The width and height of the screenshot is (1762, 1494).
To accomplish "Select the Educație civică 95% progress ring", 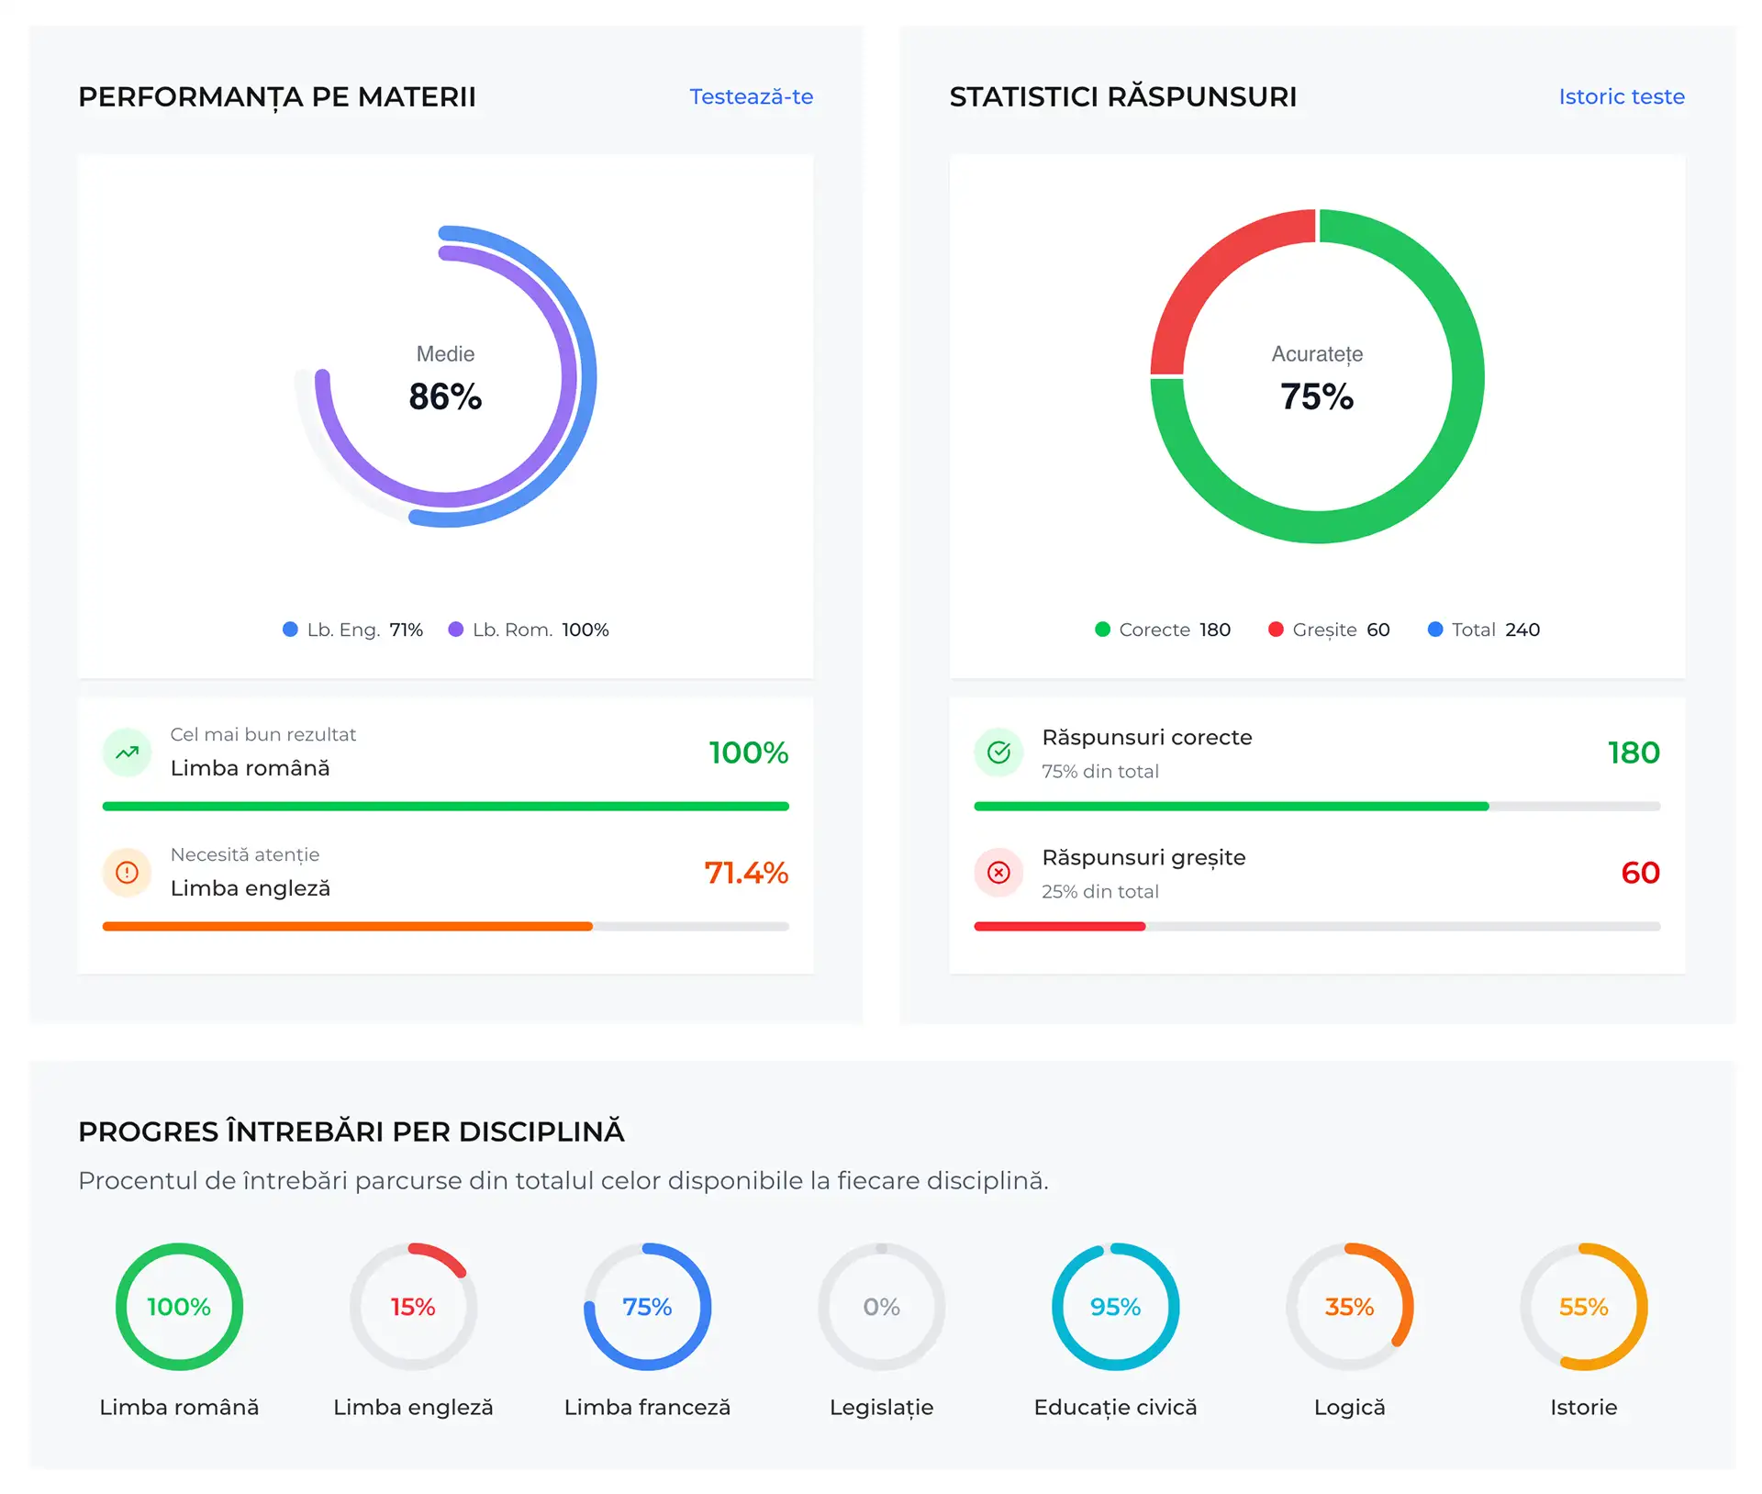I will [1115, 1306].
